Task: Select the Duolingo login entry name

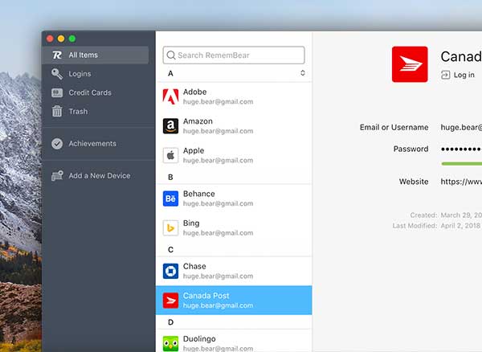Action: (x=199, y=339)
